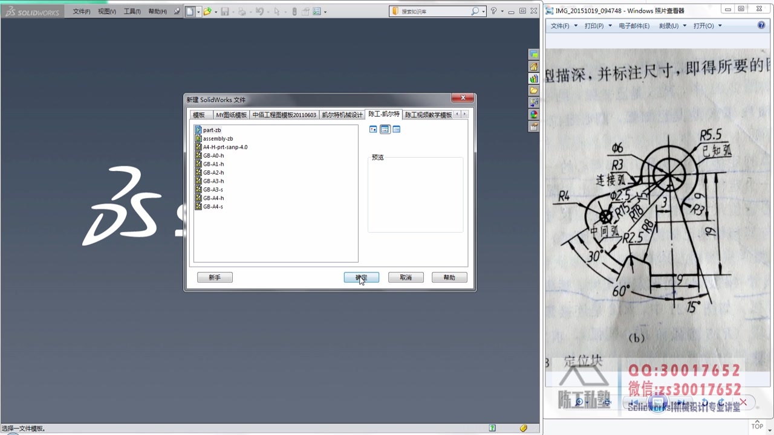Screen dimensions: 774x435
Task: Switch to the 凯尔特机械设计 tab
Action: point(342,115)
